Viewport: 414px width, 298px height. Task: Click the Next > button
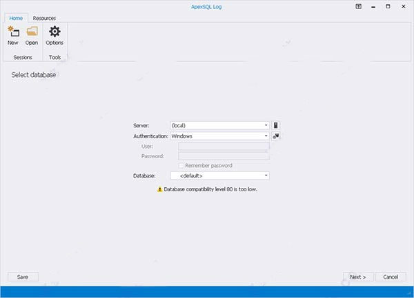pyautogui.click(x=358, y=277)
